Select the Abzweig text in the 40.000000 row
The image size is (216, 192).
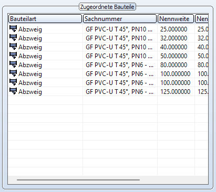[30, 47]
